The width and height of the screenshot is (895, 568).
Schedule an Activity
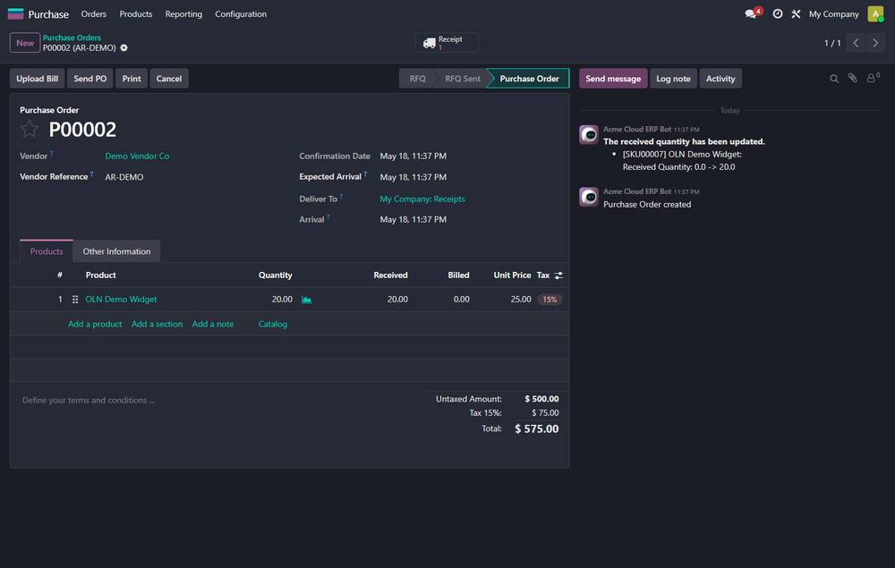point(720,79)
